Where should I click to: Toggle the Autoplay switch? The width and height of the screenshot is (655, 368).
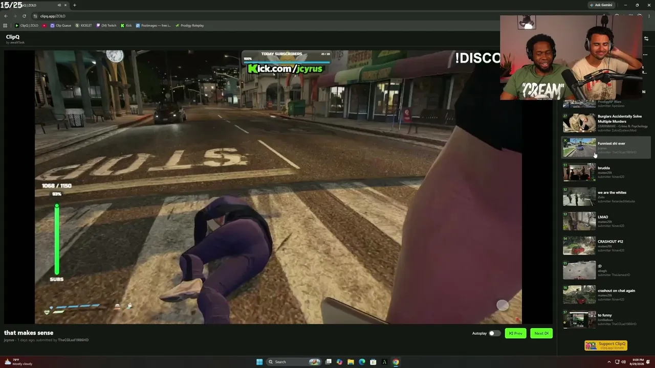[494, 333]
